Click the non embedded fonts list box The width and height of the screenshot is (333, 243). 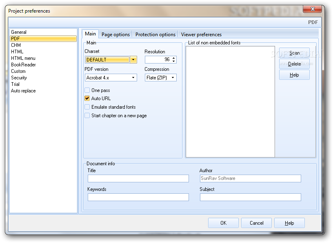230,102
